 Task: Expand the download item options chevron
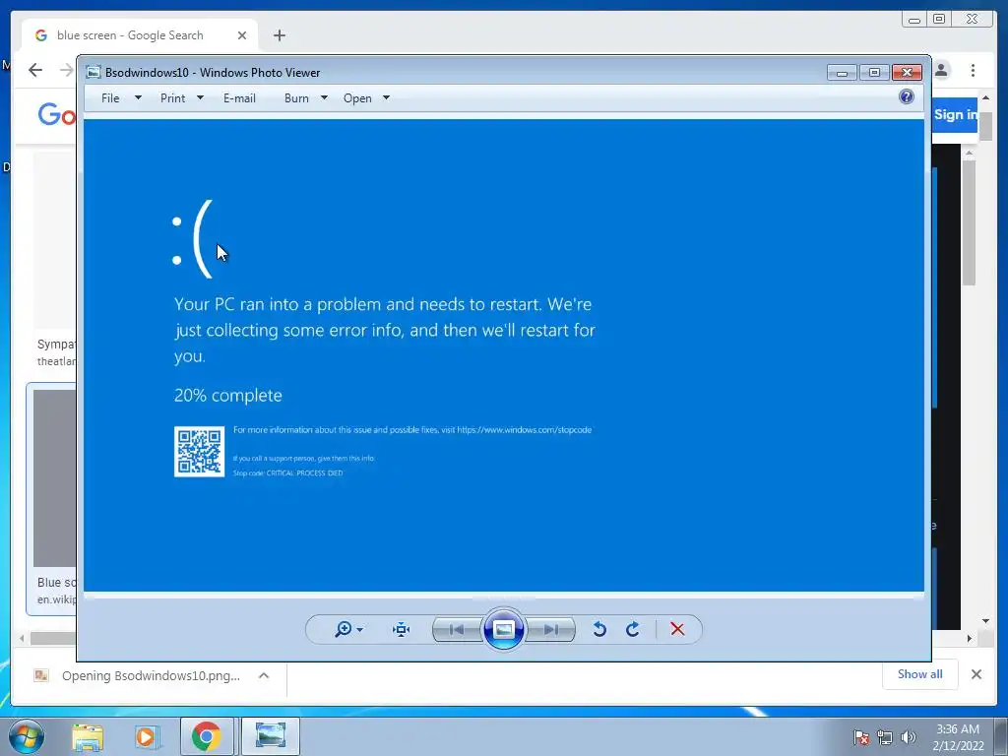coord(264,675)
